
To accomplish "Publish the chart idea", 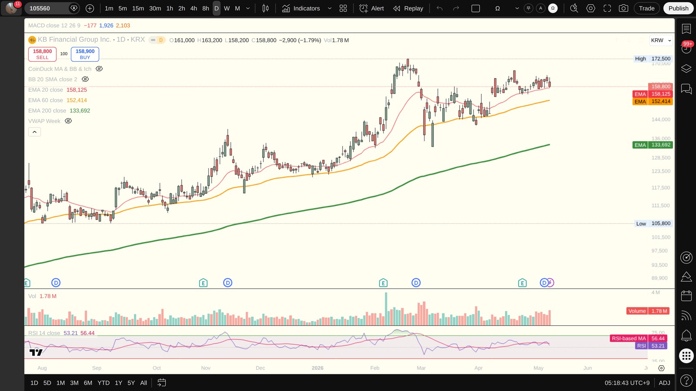I will (678, 8).
